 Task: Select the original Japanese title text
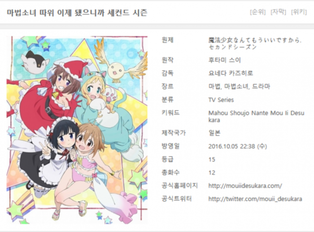[255, 44]
